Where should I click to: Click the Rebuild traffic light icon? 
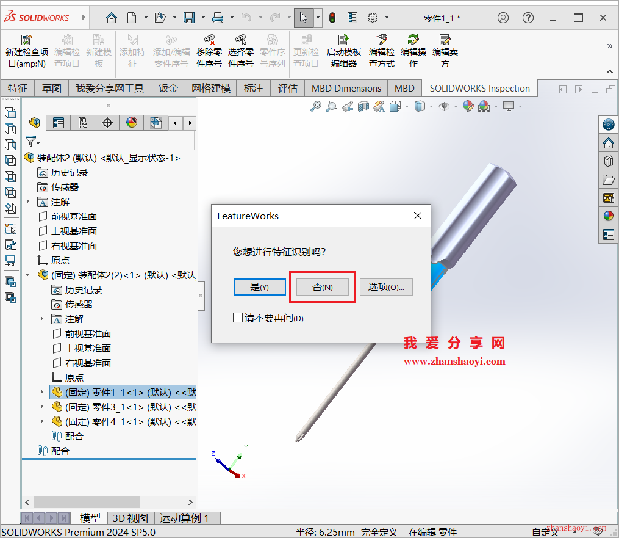[332, 18]
